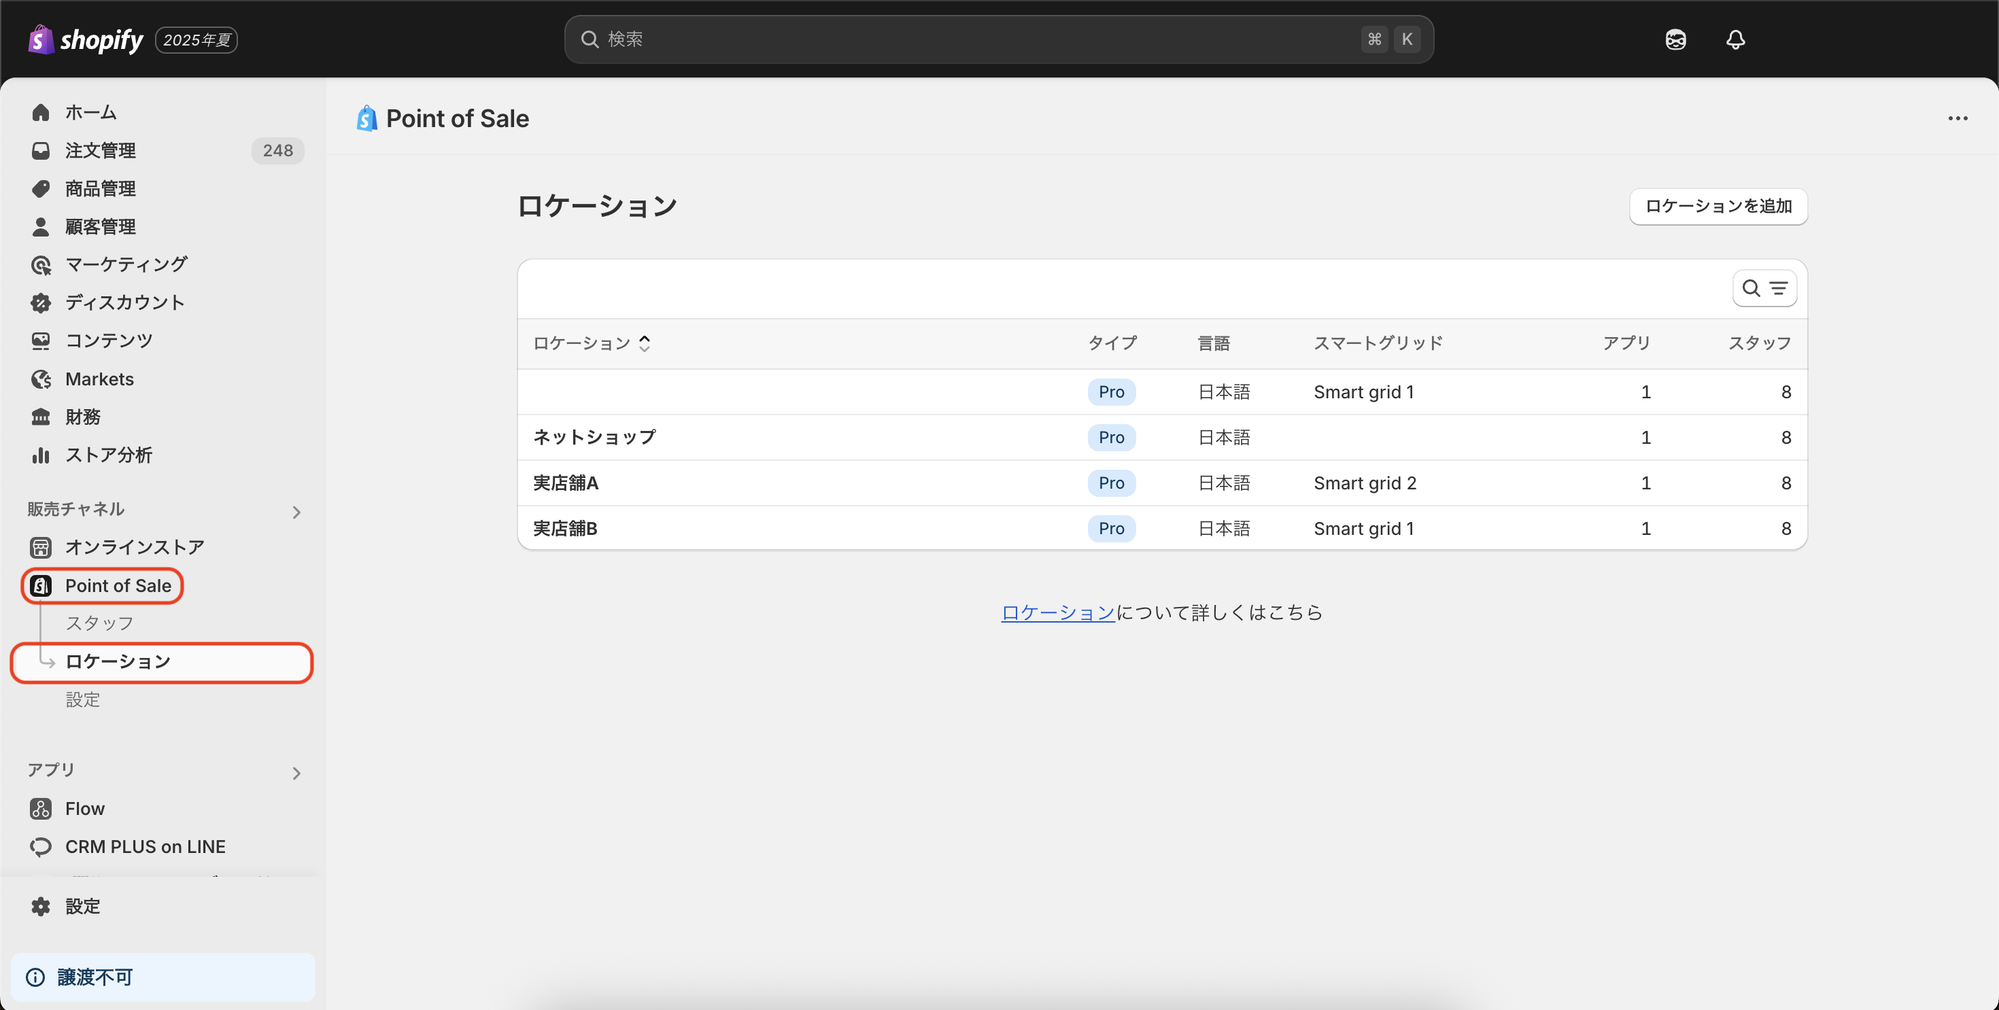Go to ホーム in the sidebar
The width and height of the screenshot is (1999, 1010).
click(91, 112)
